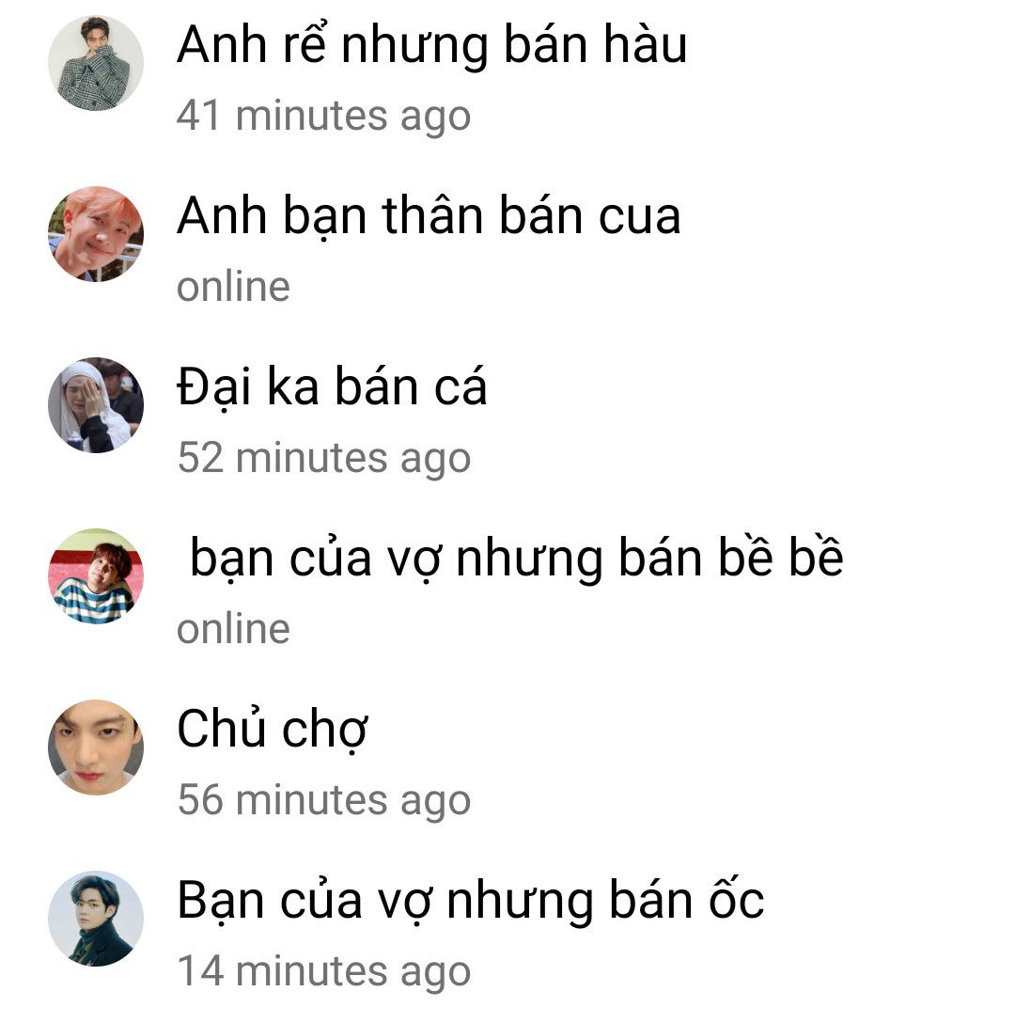Select bạn của vợ nhưng bán bề bề
This screenshot has height=1023, width=1015.
pyautogui.click(x=517, y=559)
